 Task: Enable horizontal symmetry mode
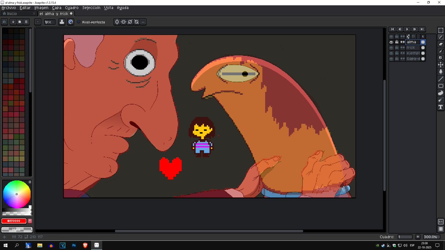pyautogui.click(x=117, y=22)
